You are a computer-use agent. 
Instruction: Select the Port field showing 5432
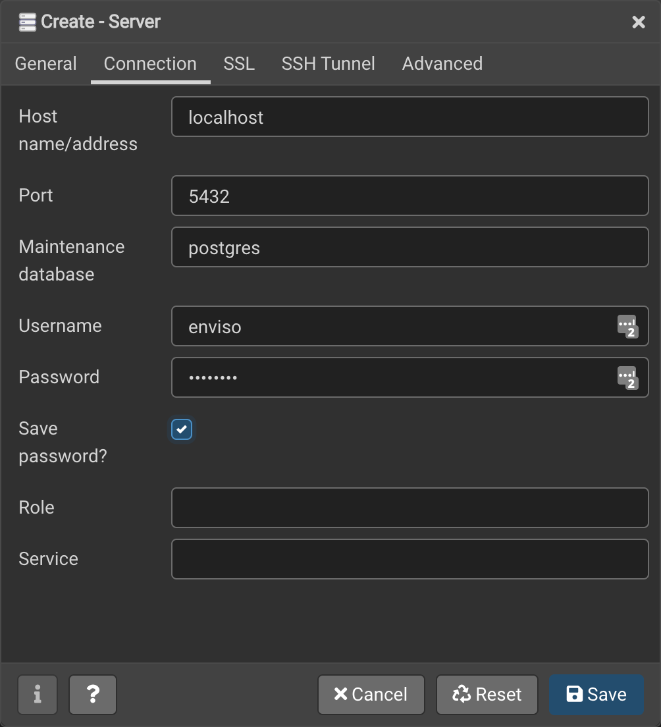point(408,196)
